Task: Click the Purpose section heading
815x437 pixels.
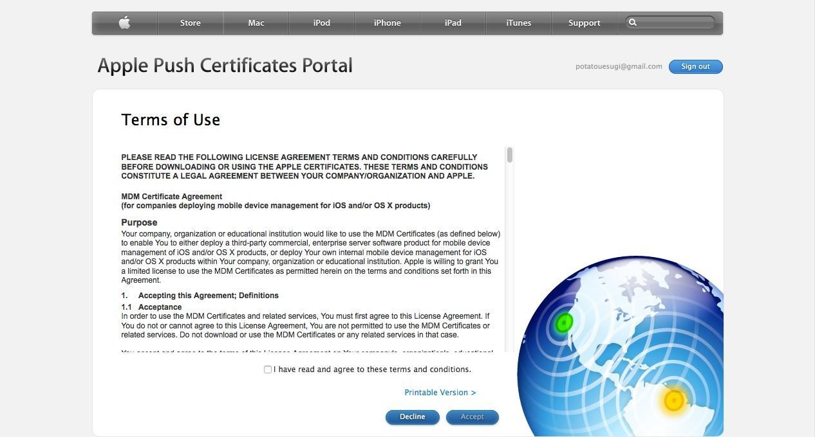Action: click(139, 222)
